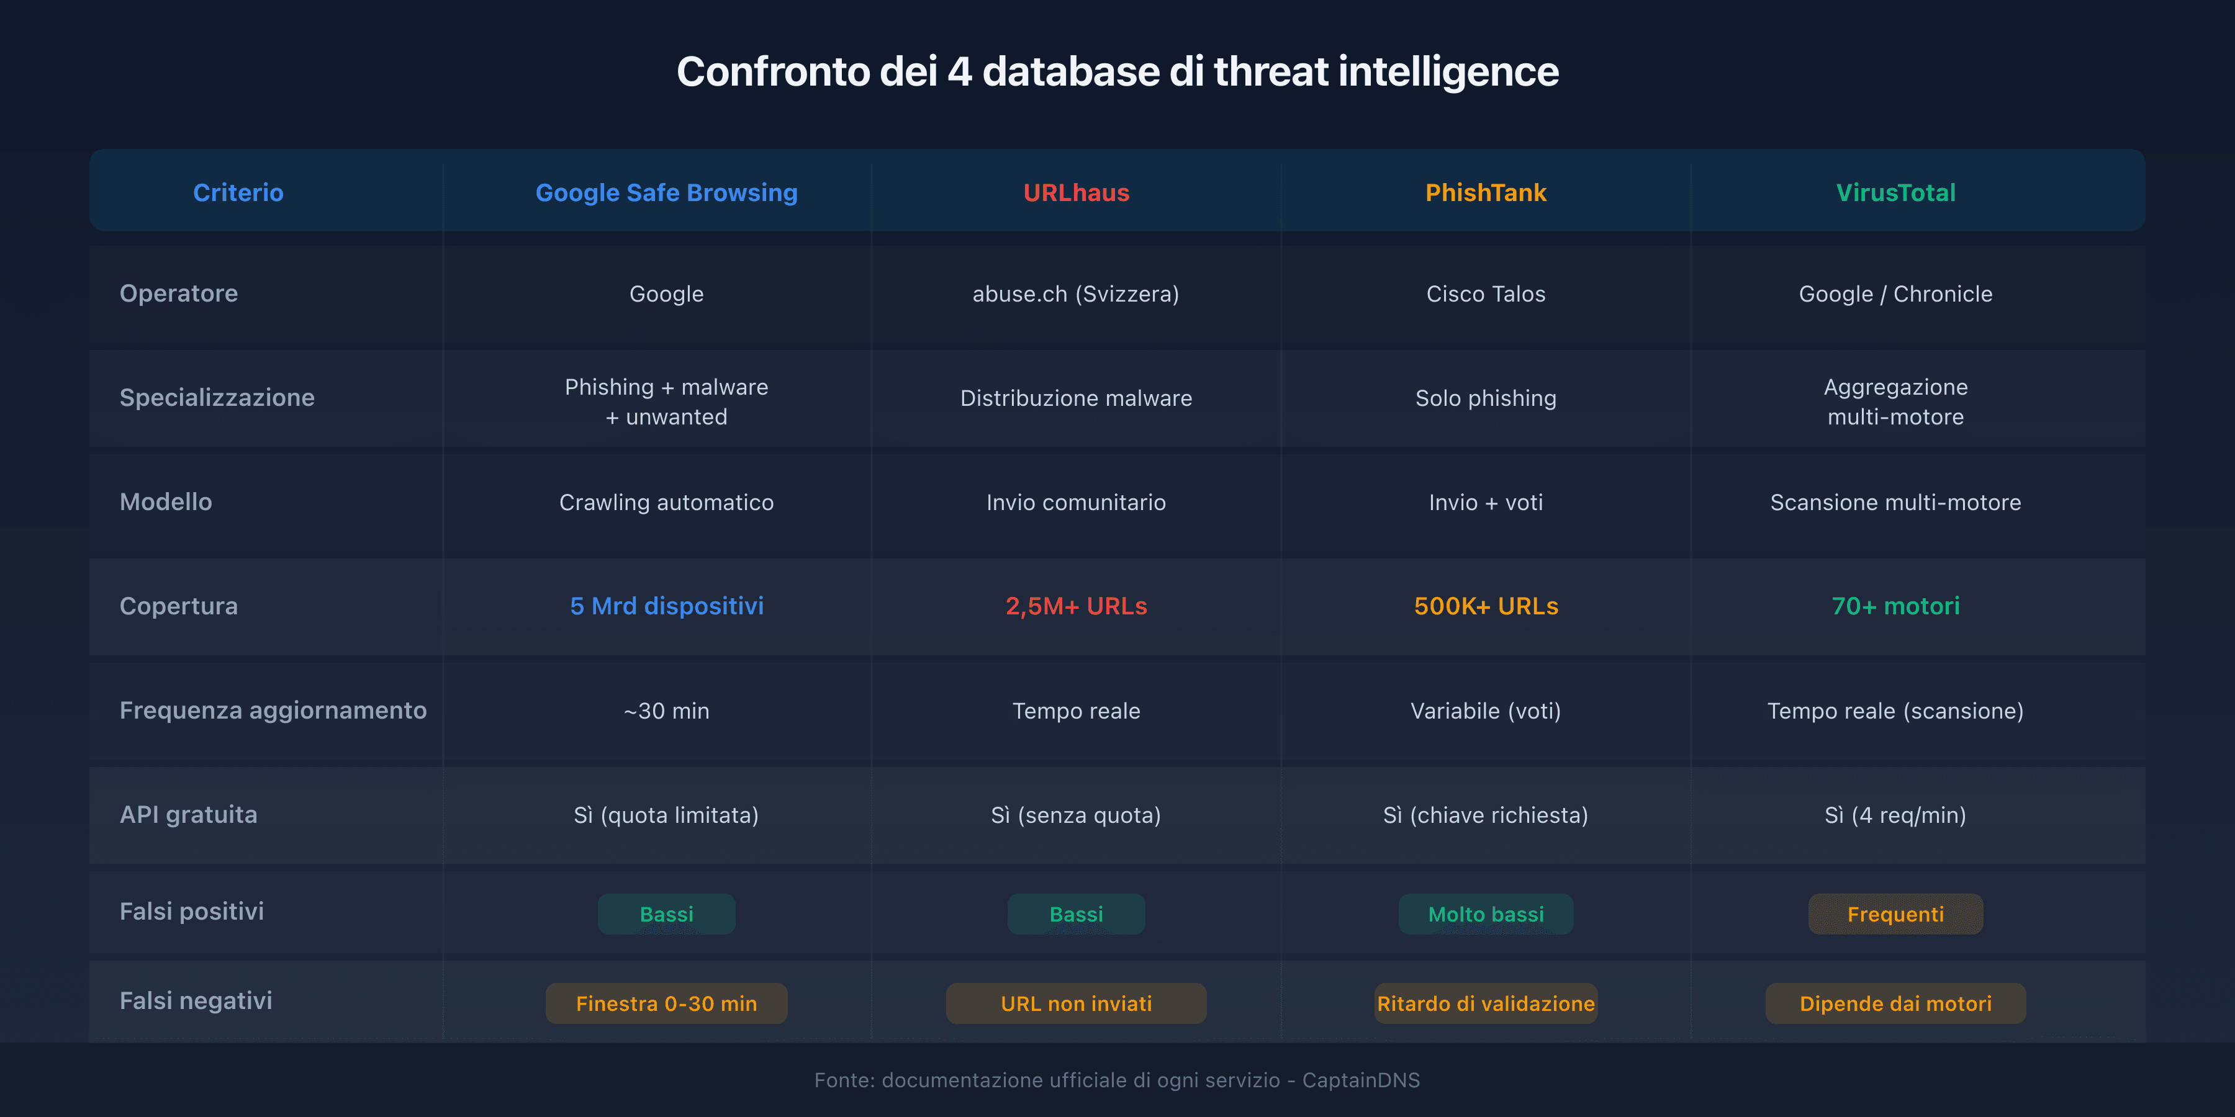Click the '500K+ URLs' coverage value
Viewport: 2235px width, 1117px height.
[x=1486, y=606]
